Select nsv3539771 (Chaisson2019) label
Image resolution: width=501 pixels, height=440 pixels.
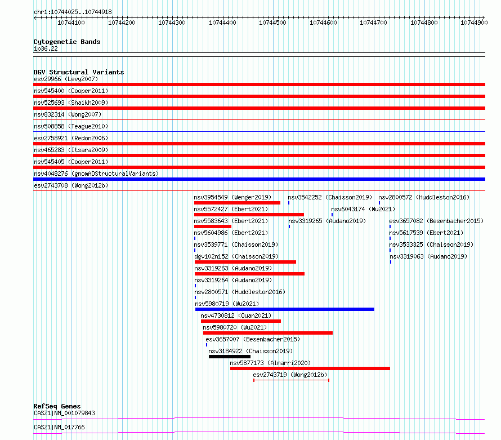[x=236, y=245]
